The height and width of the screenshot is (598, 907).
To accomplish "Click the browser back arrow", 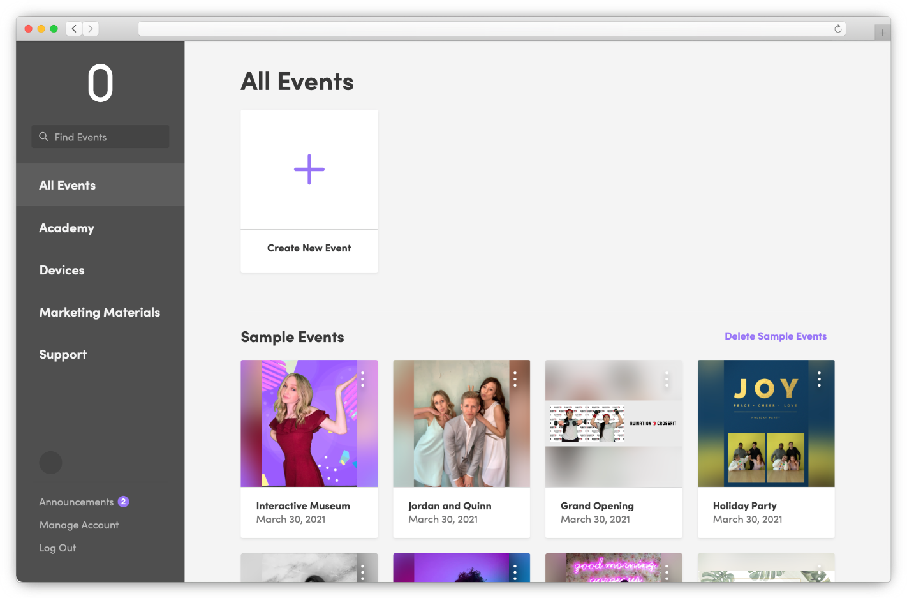I will tap(74, 29).
